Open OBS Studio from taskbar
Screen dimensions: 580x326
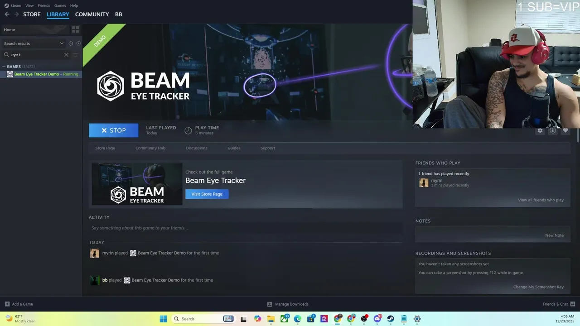[x=364, y=319]
